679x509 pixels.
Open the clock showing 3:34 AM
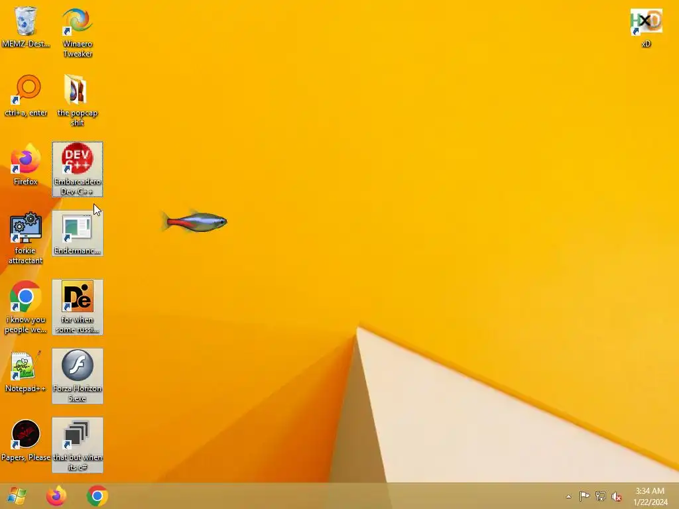click(650, 496)
